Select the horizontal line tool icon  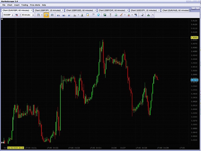tap(116, 15)
